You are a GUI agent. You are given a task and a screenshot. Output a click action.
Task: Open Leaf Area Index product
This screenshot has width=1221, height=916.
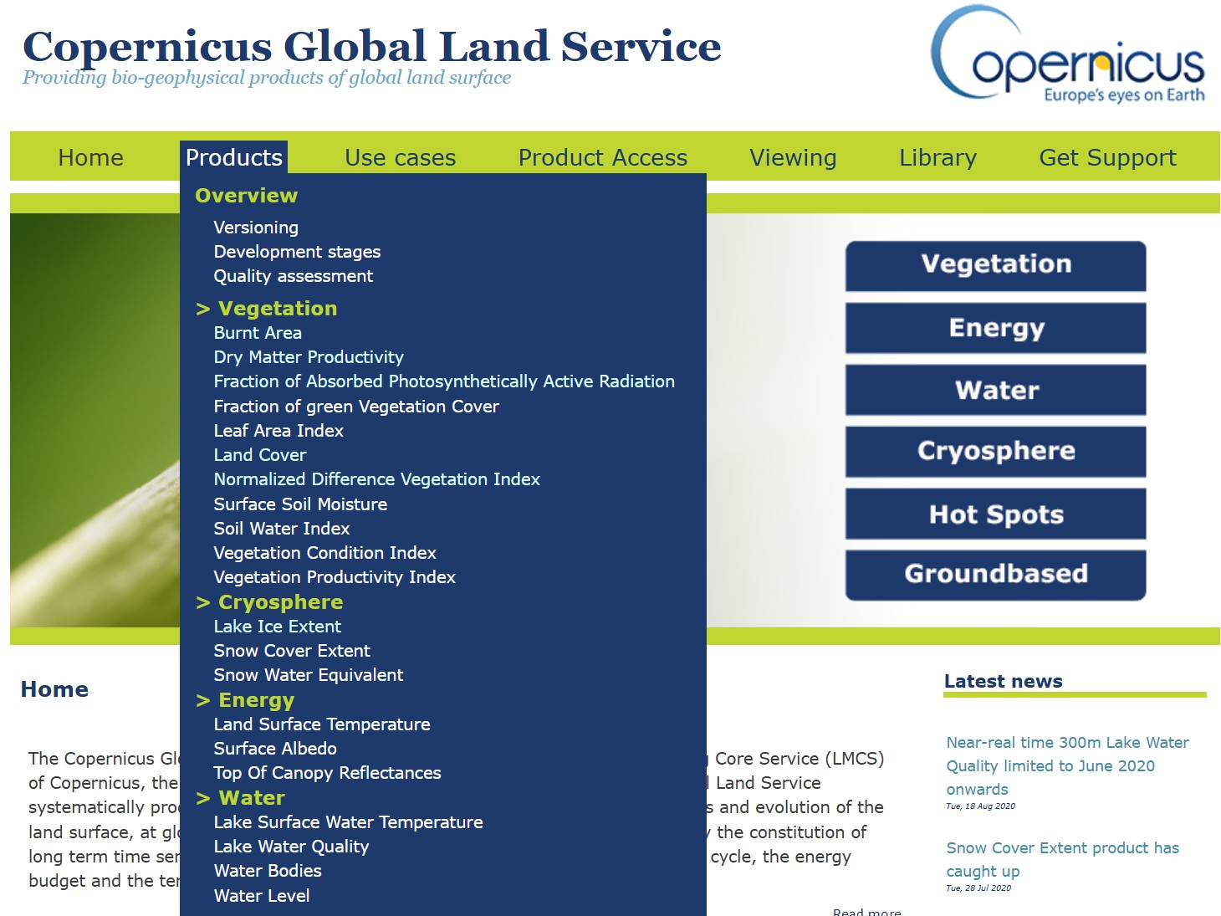[x=278, y=431]
